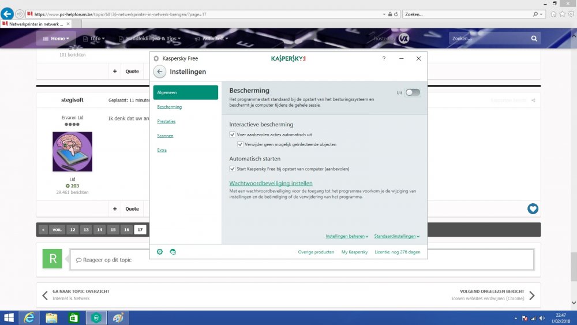Open the Prestaties settings section

coord(166,121)
